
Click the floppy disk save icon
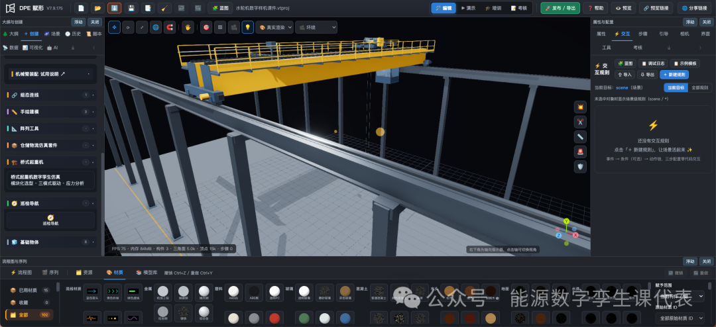[131, 8]
